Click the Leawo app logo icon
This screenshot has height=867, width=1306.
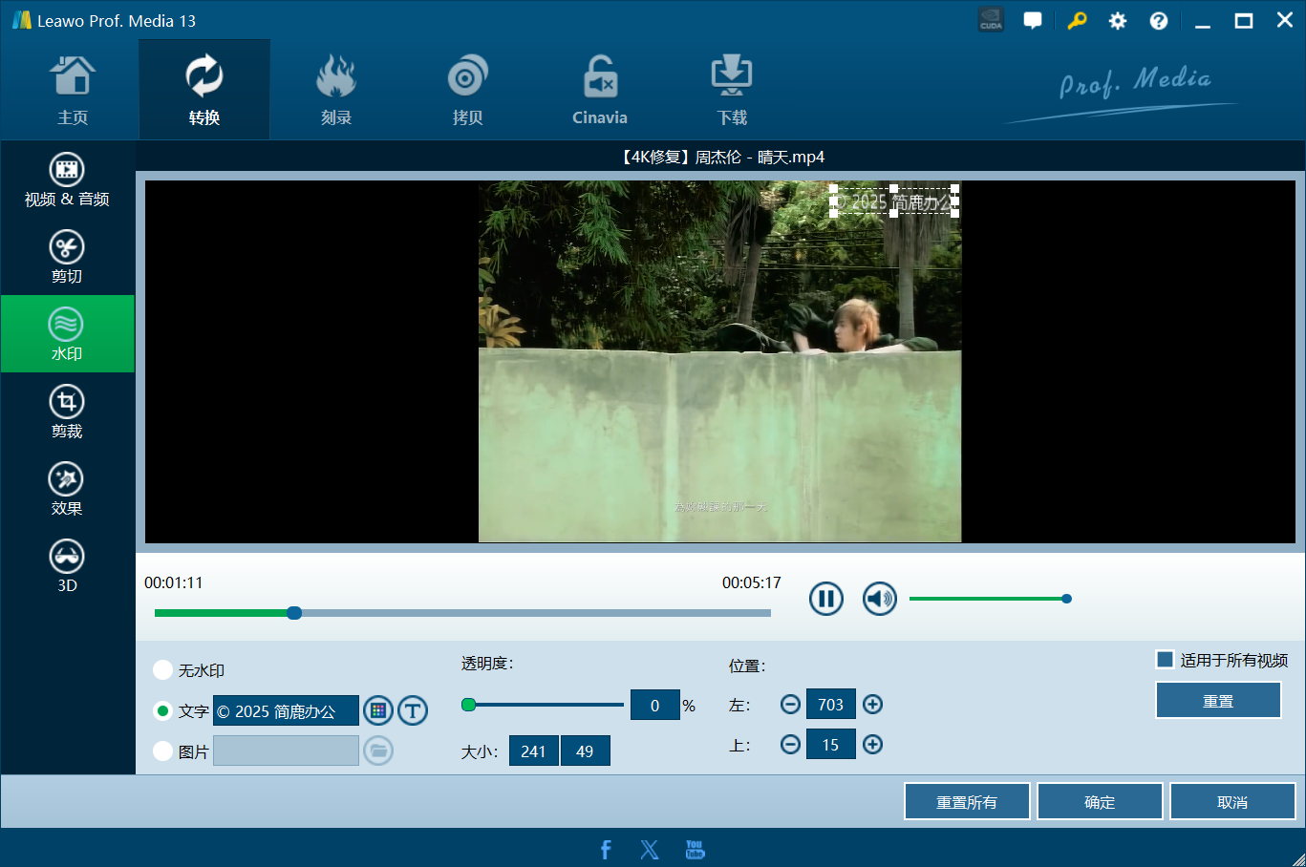(22, 20)
